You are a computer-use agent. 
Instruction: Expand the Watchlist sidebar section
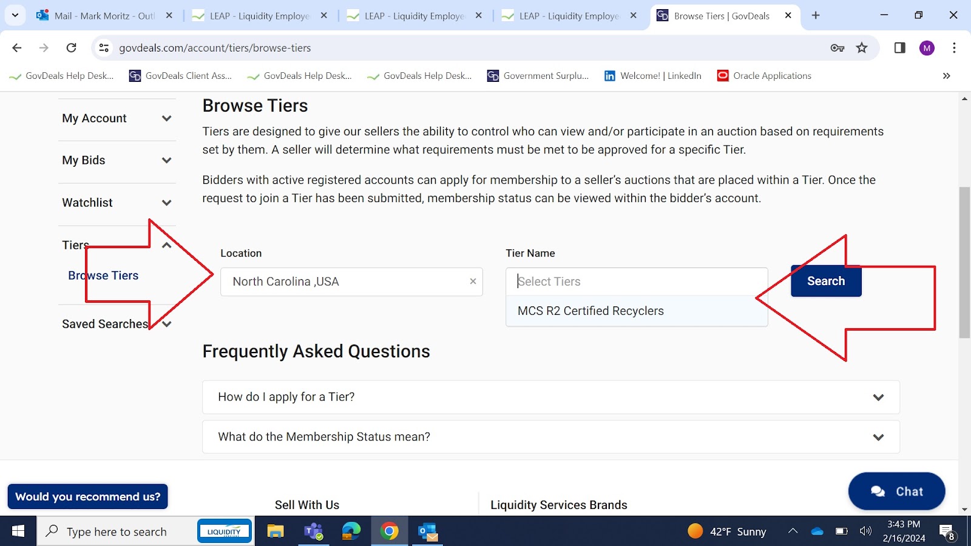click(x=117, y=203)
